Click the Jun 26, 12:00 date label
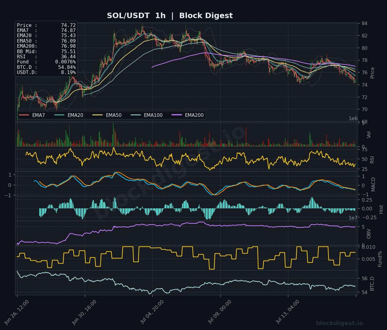The width and height of the screenshot is (387, 330). pos(17,312)
